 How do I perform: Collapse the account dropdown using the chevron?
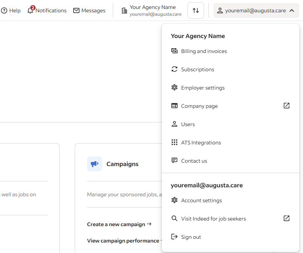pyautogui.click(x=292, y=10)
